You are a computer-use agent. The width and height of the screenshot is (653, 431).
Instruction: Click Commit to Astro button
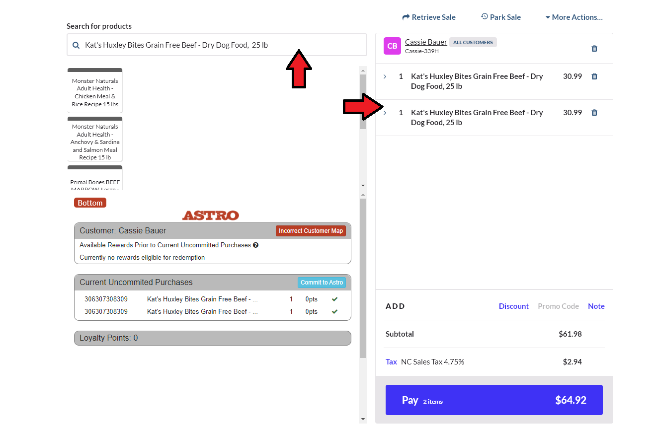322,283
